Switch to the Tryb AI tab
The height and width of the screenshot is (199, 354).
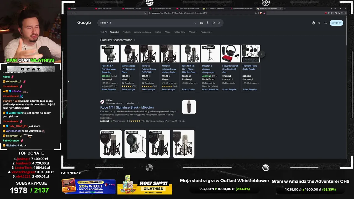coord(103,32)
